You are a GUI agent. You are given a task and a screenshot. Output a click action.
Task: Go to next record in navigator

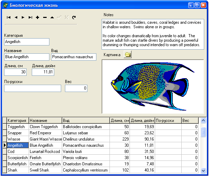[23, 18]
